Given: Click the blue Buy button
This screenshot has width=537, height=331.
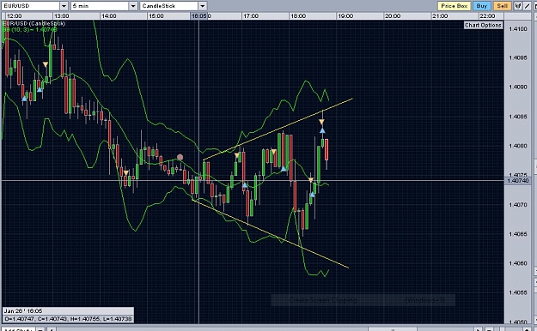Looking at the screenshot, I should pos(481,6).
